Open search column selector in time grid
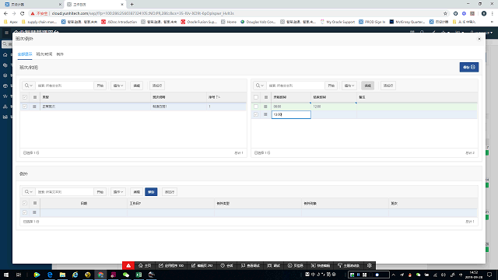498x280 pixels. (x=260, y=86)
